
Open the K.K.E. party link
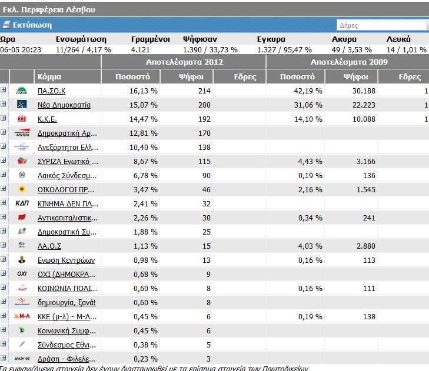pyautogui.click(x=47, y=119)
